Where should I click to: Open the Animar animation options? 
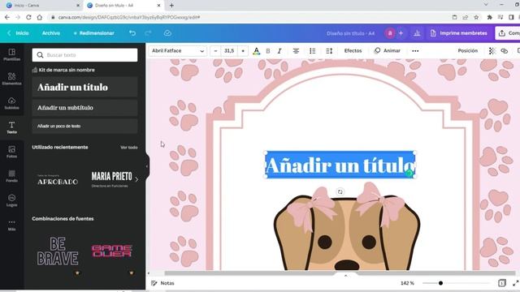click(x=388, y=50)
